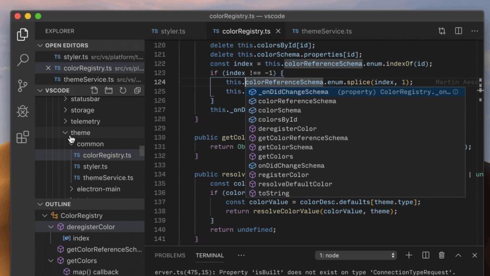Refresh the VSCODE explorer tree
The width and height of the screenshot is (490, 276).
pyautogui.click(x=123, y=90)
